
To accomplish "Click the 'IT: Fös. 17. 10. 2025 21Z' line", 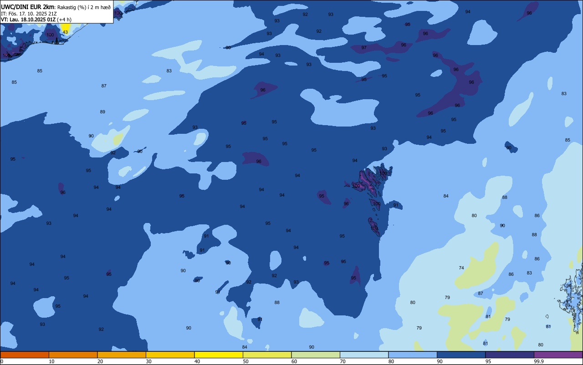I will (x=29, y=13).
